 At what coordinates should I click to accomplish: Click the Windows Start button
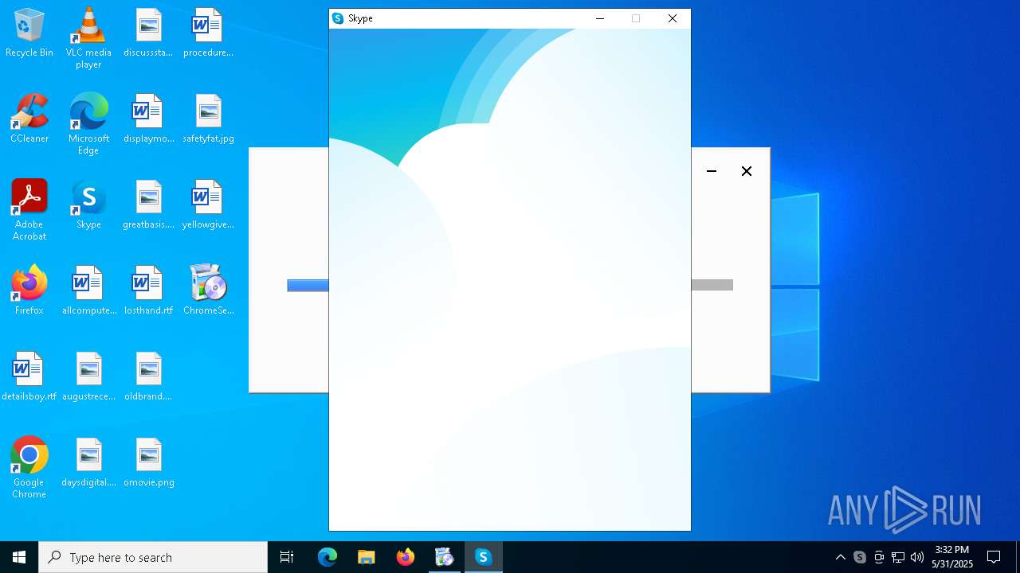(19, 557)
